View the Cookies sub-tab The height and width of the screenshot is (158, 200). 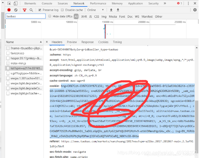[x=103, y=42]
